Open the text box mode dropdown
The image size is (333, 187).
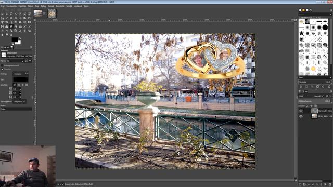tap(20, 101)
